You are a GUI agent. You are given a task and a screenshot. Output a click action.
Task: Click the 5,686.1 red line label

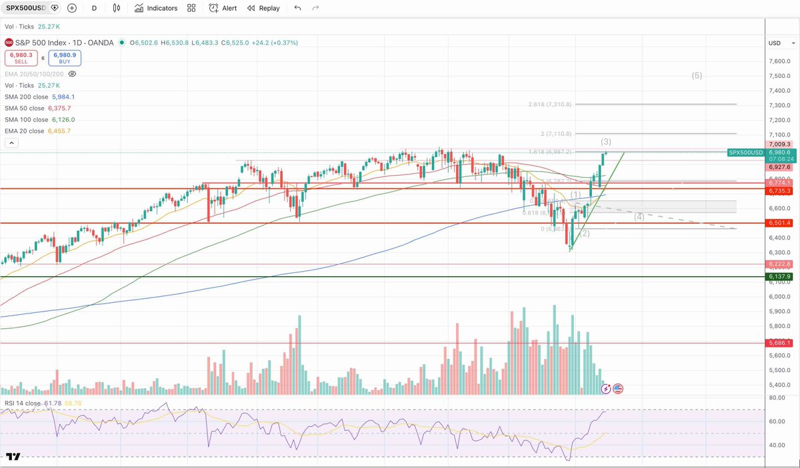coord(779,343)
